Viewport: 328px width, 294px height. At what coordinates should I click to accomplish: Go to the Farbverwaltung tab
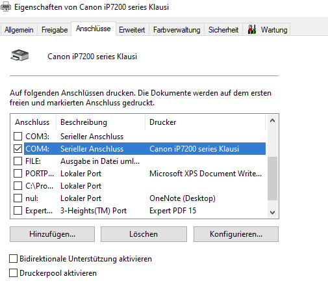click(177, 30)
